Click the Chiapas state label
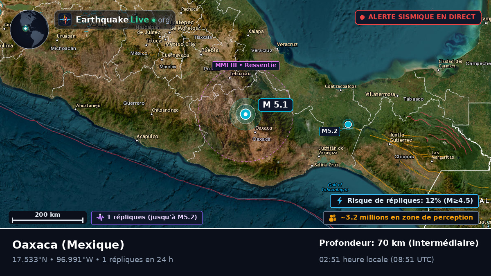This screenshot has width=491, height=276. tap(404, 157)
